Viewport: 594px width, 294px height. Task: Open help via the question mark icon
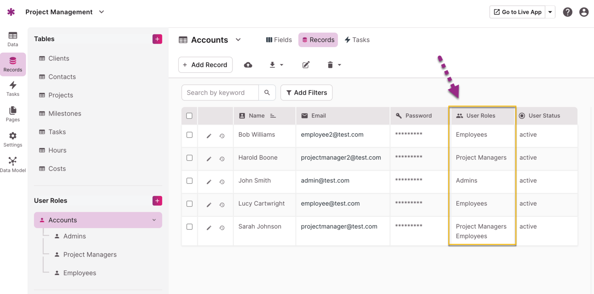(567, 12)
